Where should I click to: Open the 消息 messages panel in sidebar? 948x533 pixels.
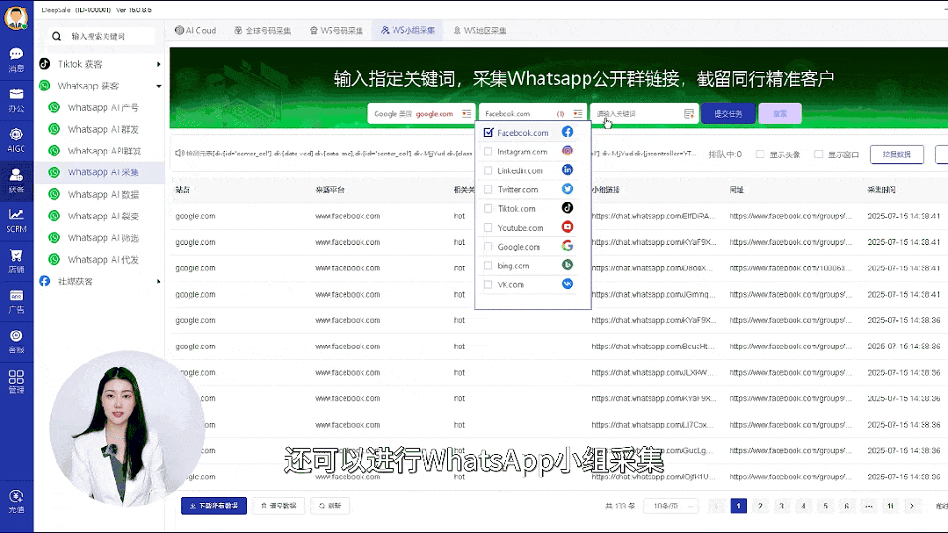pyautogui.click(x=16, y=54)
